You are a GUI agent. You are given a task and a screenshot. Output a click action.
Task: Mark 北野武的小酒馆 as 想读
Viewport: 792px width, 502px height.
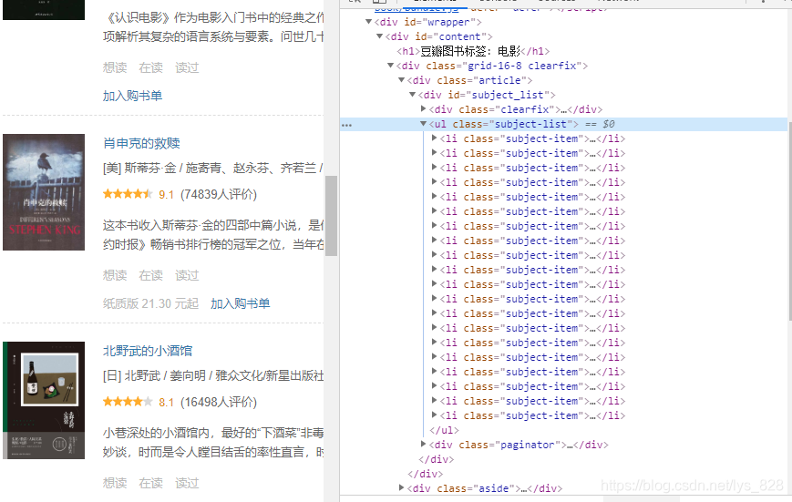point(115,483)
